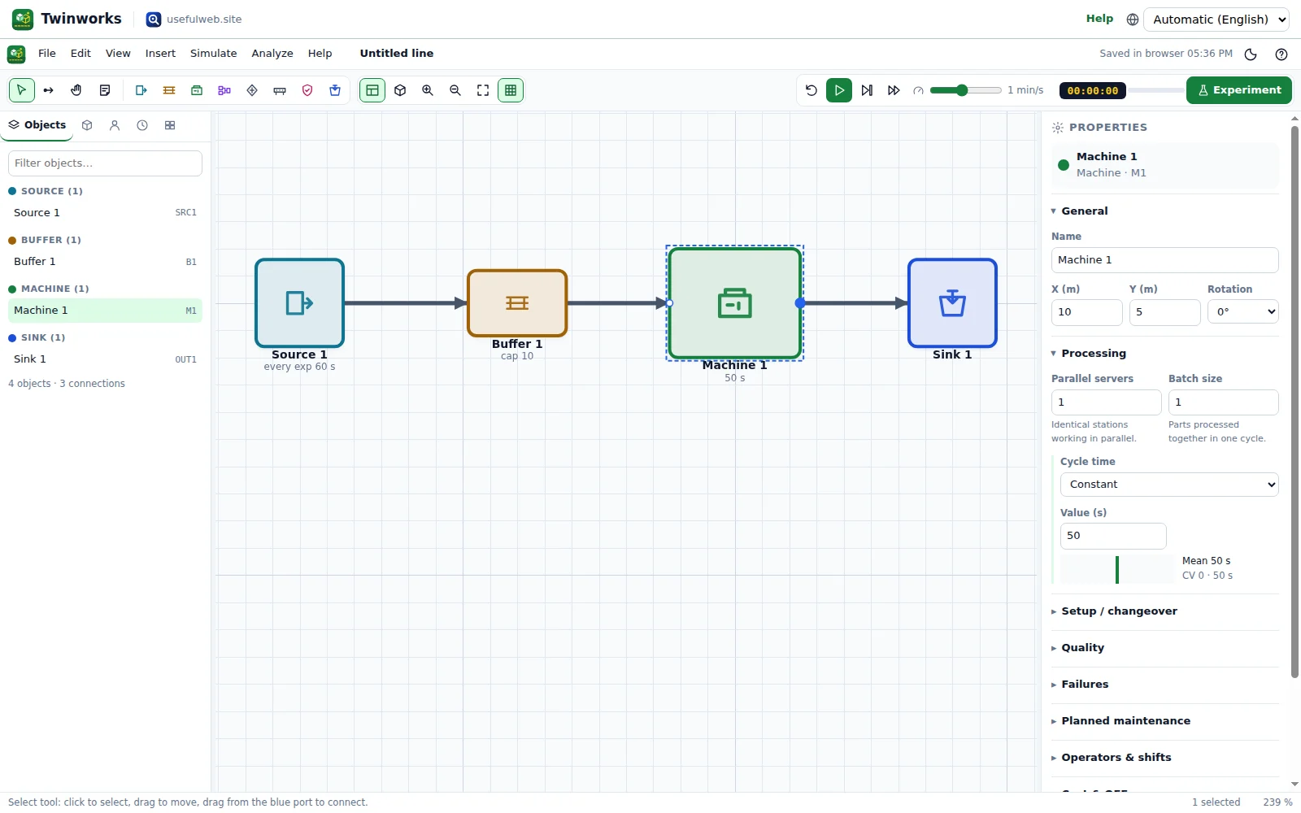Click the simulation progress bar
This screenshot has height=813, width=1301.
(x=1156, y=90)
